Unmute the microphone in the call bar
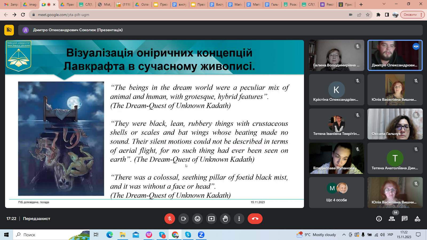Screen dimensions: 427x240 pyautogui.click(x=169, y=219)
